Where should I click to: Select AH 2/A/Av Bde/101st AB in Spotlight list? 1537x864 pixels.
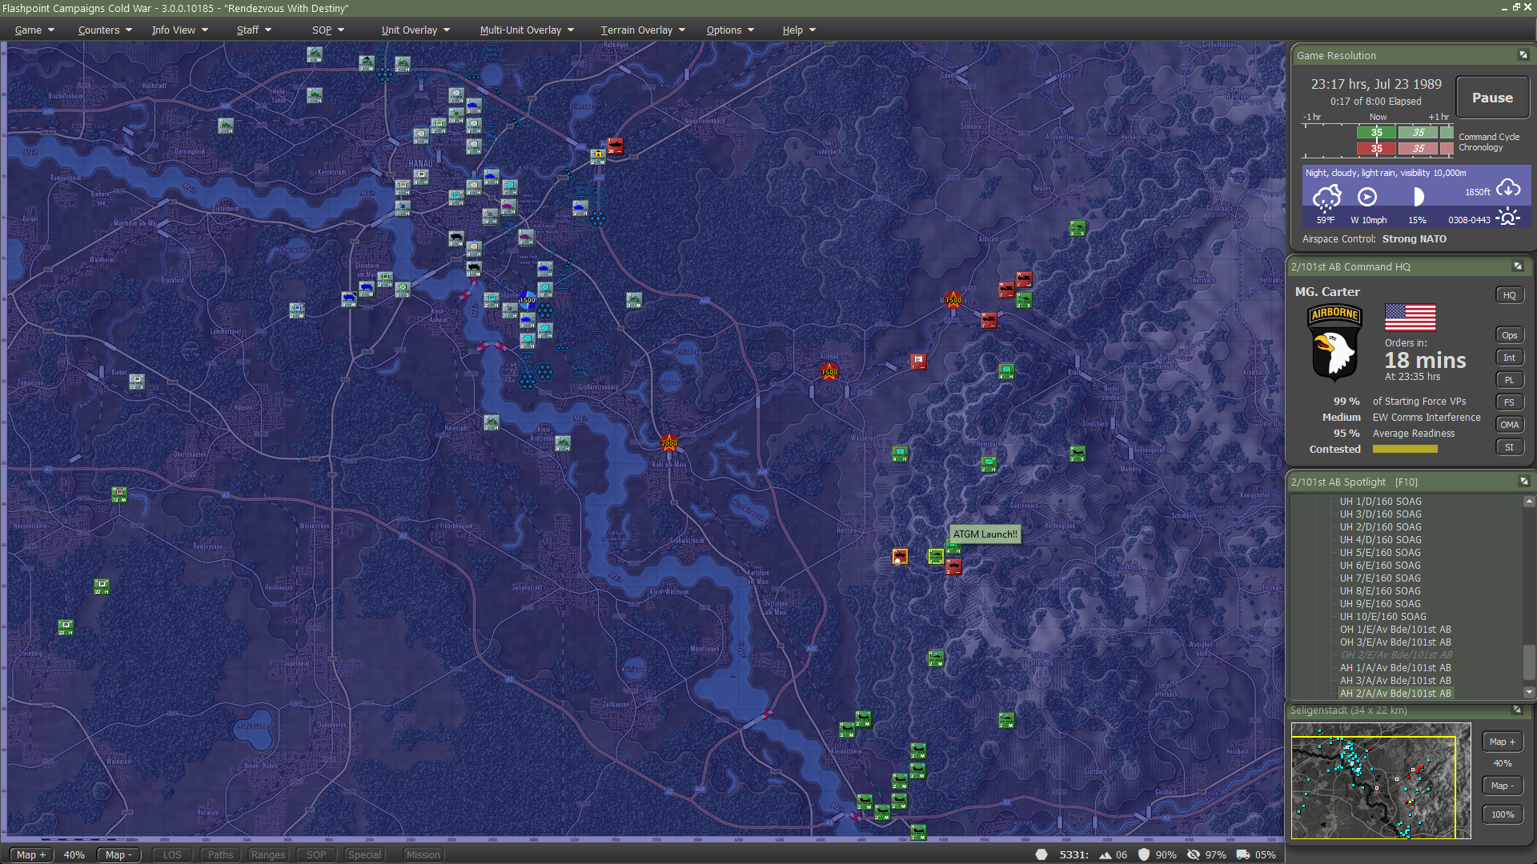tap(1395, 694)
